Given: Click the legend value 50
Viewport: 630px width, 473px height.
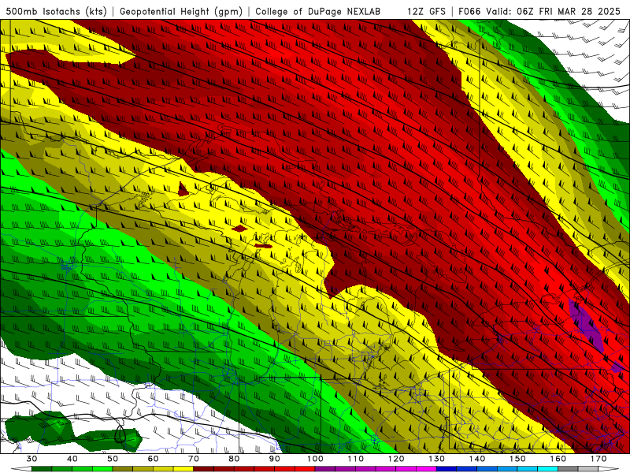Looking at the screenshot, I should 113,459.
